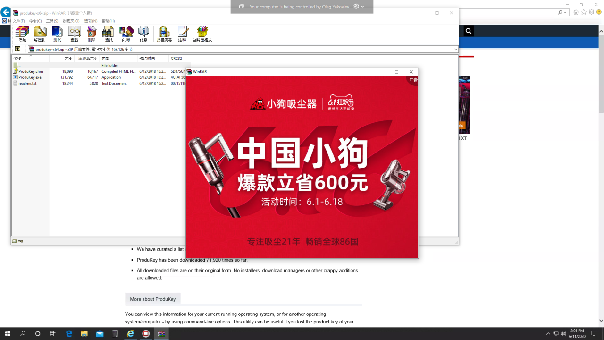Open Internet Explorer Tools gear icon
This screenshot has width=604, height=340.
pyautogui.click(x=591, y=12)
